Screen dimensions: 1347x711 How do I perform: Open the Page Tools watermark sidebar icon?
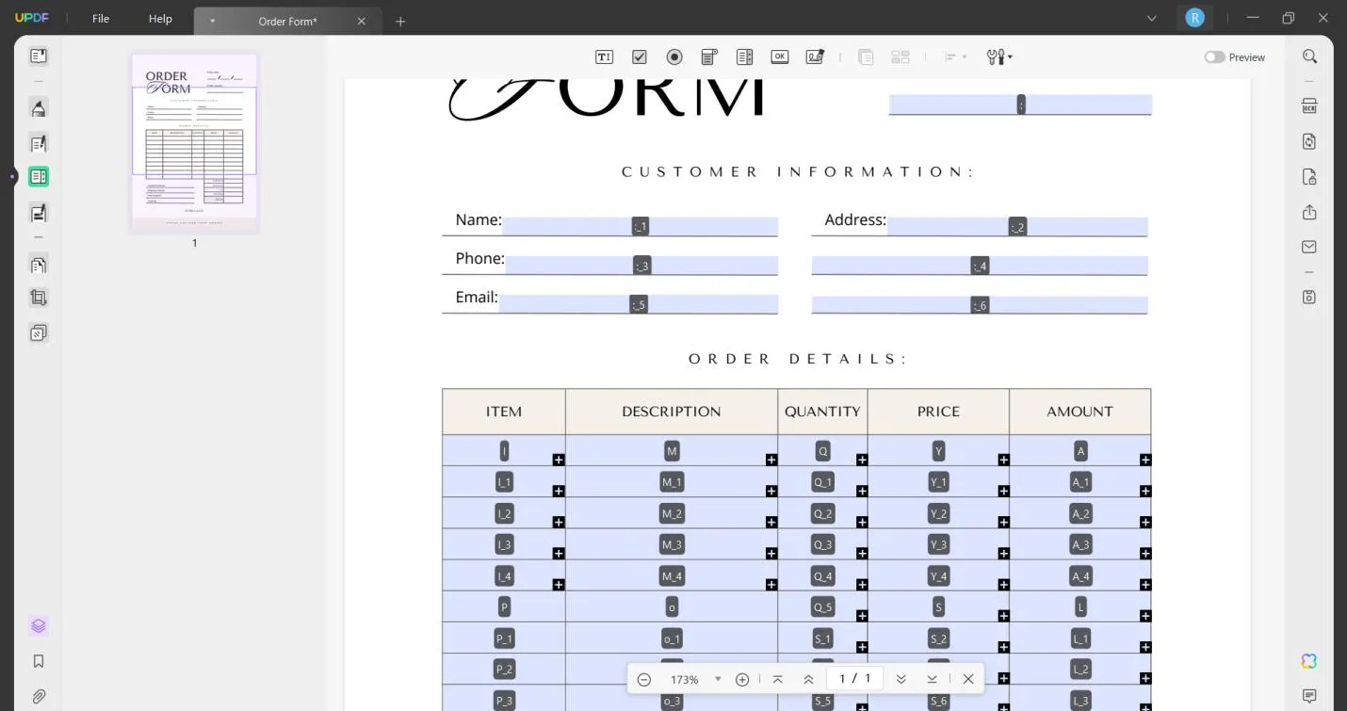point(39,333)
